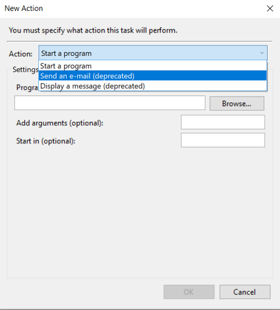The image size is (280, 310).
Task: Click the 'Action:' label
Action: [x=21, y=54]
